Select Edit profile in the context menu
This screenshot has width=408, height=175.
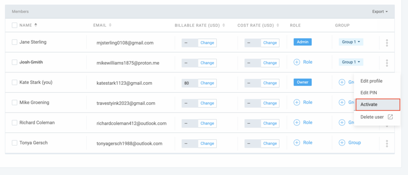pos(371,81)
